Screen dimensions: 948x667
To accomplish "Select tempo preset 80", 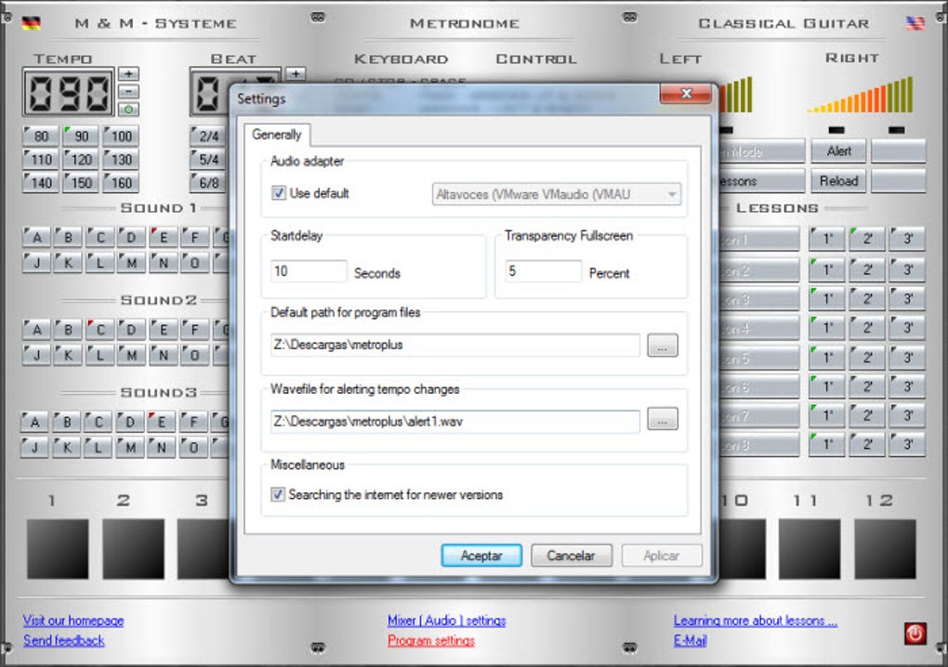I will click(41, 136).
